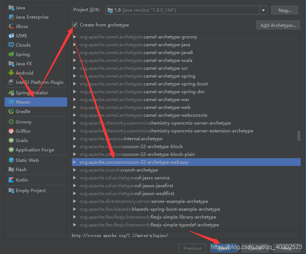Select chemistry-opencmis-server-extension-archetype row

186,131
